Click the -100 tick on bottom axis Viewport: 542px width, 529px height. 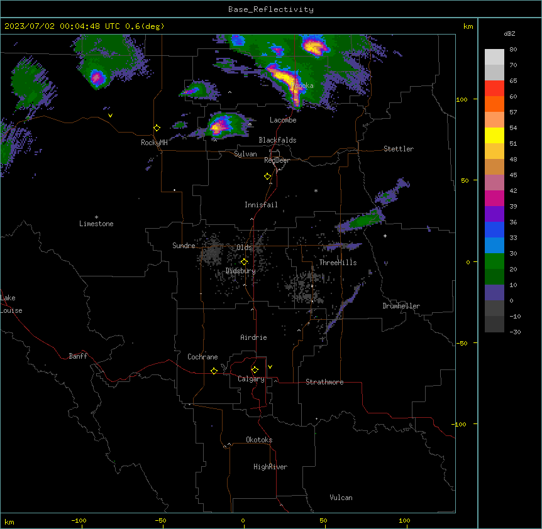tap(79, 520)
